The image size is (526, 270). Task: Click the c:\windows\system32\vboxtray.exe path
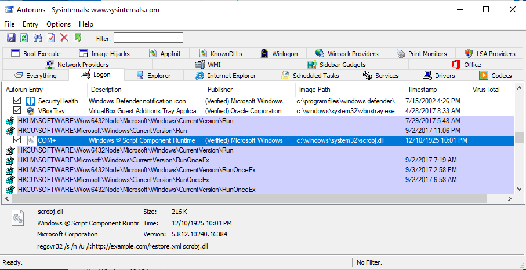(346, 111)
